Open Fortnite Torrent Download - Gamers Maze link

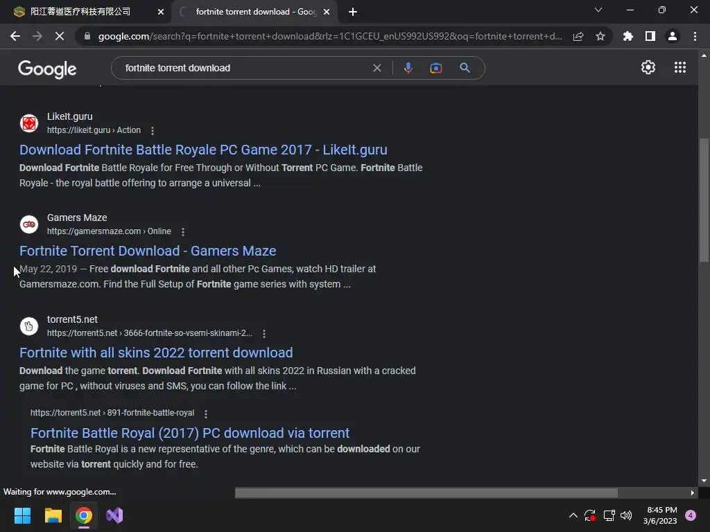pos(148,251)
